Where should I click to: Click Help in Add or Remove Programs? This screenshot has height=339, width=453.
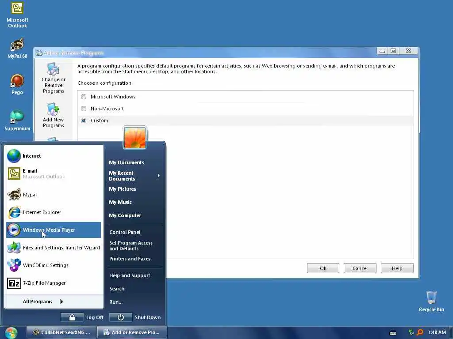[x=397, y=268]
